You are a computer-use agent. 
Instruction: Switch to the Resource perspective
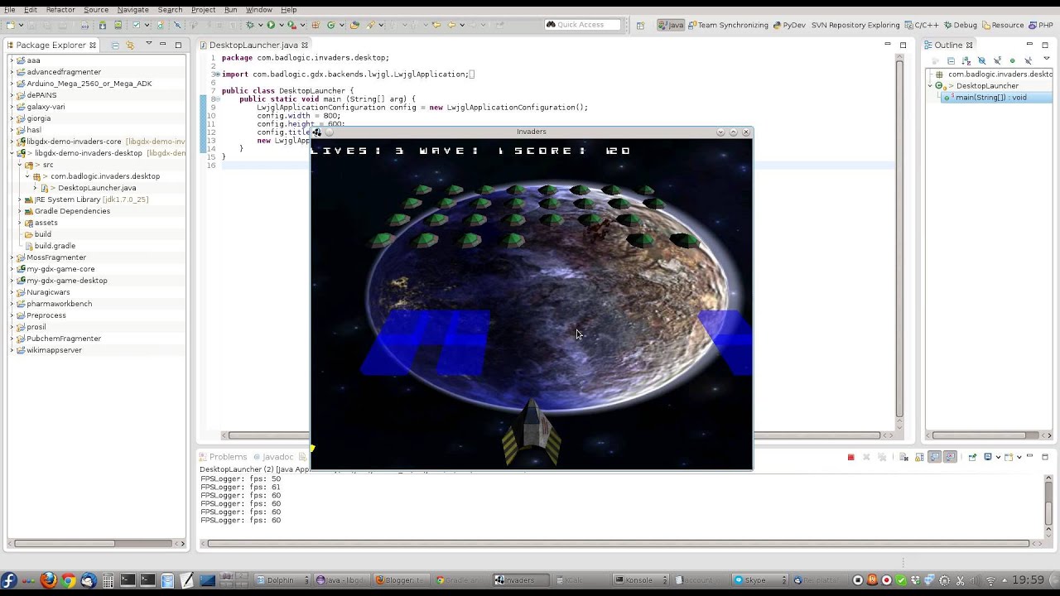pyautogui.click(x=1002, y=25)
